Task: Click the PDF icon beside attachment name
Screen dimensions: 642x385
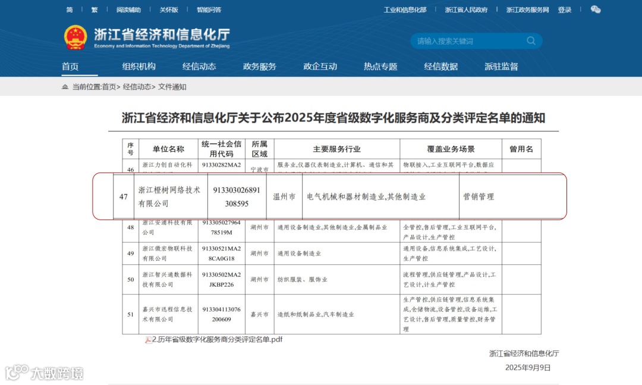Action: [x=148, y=340]
